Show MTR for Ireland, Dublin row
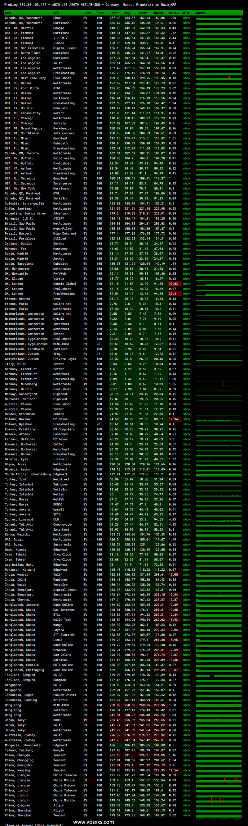 tap(187, 244)
